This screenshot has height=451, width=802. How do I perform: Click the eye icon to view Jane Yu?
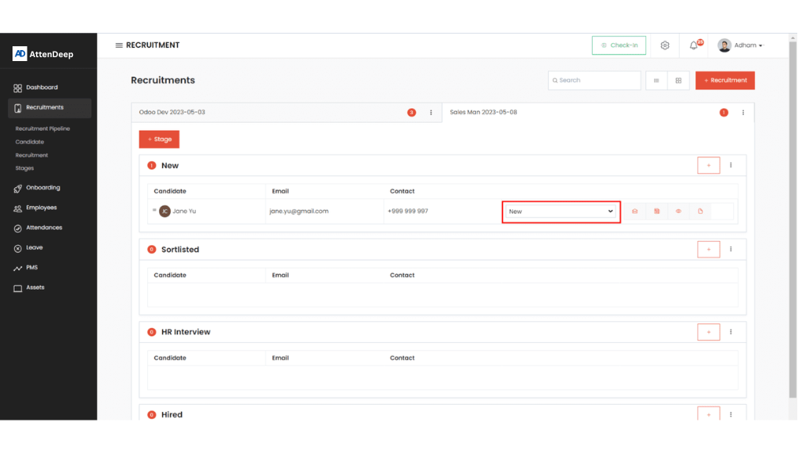678,211
